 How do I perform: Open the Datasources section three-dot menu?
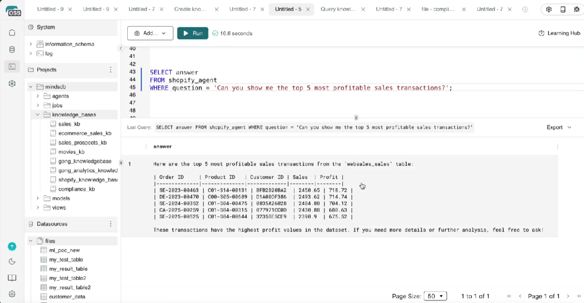pyautogui.click(x=111, y=224)
